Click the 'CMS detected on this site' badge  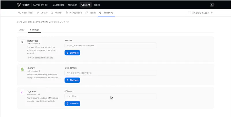pyautogui.click(x=40, y=58)
